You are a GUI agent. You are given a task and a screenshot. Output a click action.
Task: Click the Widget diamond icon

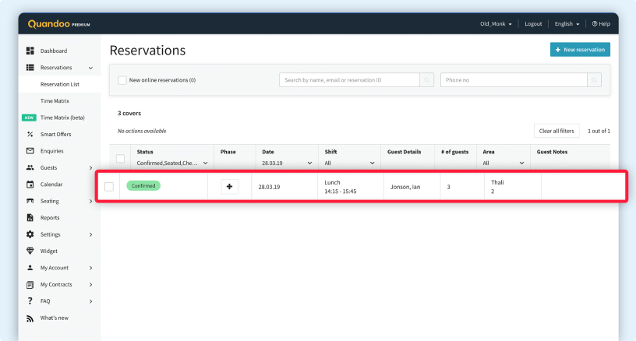[30, 251]
